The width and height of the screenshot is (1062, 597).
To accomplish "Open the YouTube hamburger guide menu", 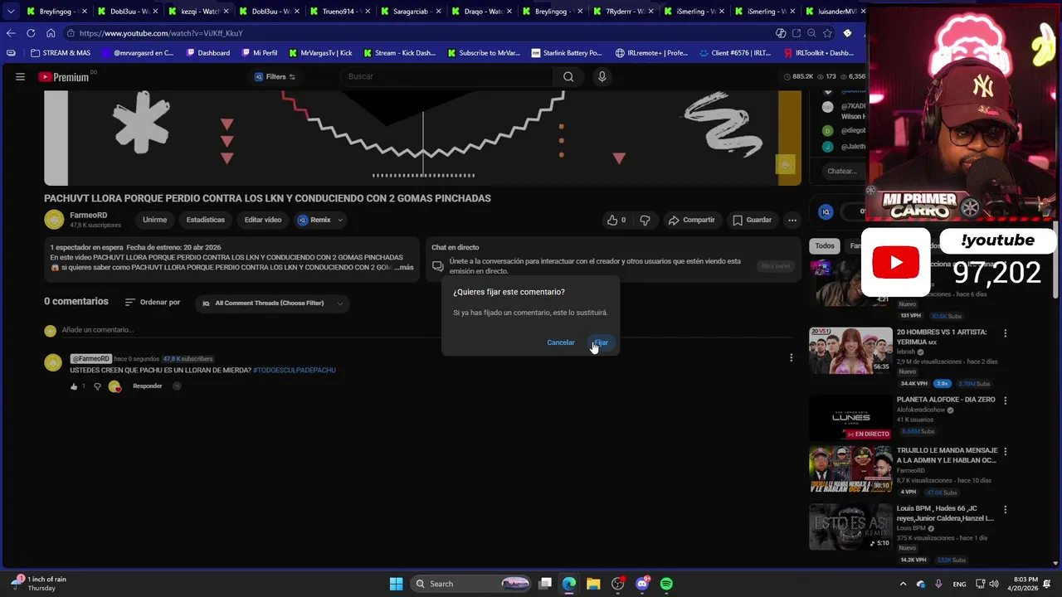I will pos(20,76).
